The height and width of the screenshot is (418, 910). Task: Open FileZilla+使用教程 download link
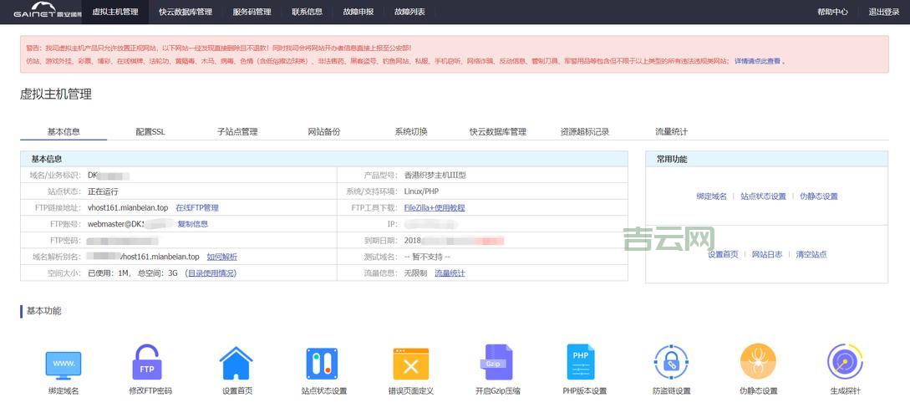pyautogui.click(x=434, y=208)
